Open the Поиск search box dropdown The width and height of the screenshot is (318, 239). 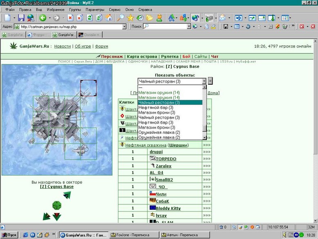[189, 27]
